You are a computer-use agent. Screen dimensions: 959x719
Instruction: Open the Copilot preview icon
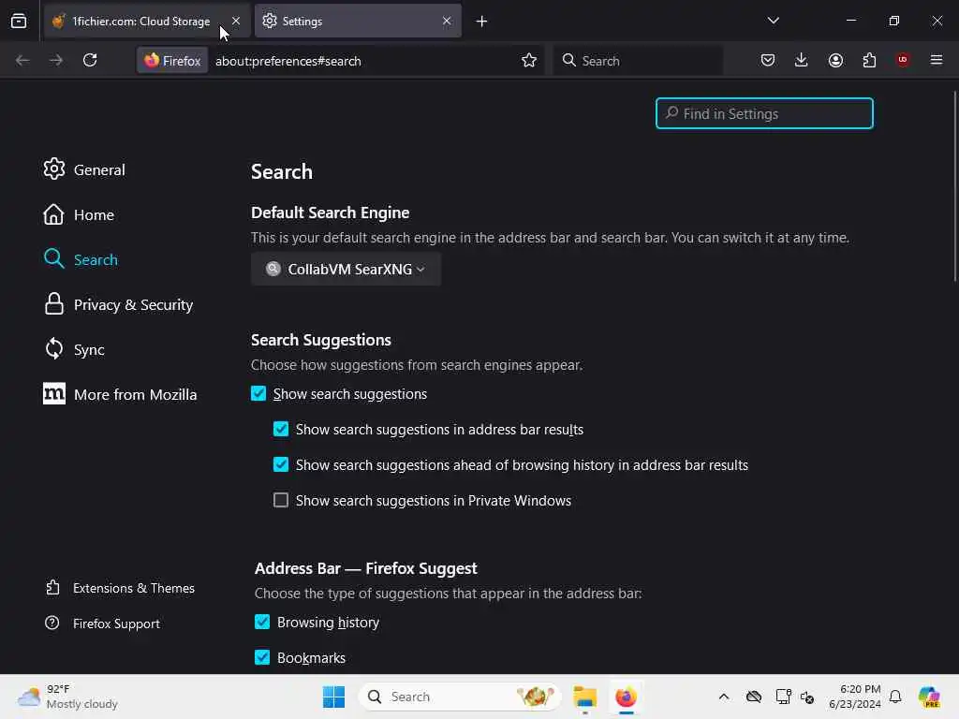click(x=929, y=697)
